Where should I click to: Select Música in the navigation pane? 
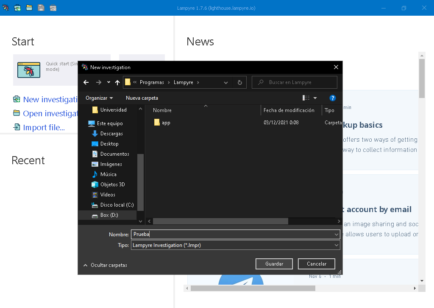104,174
